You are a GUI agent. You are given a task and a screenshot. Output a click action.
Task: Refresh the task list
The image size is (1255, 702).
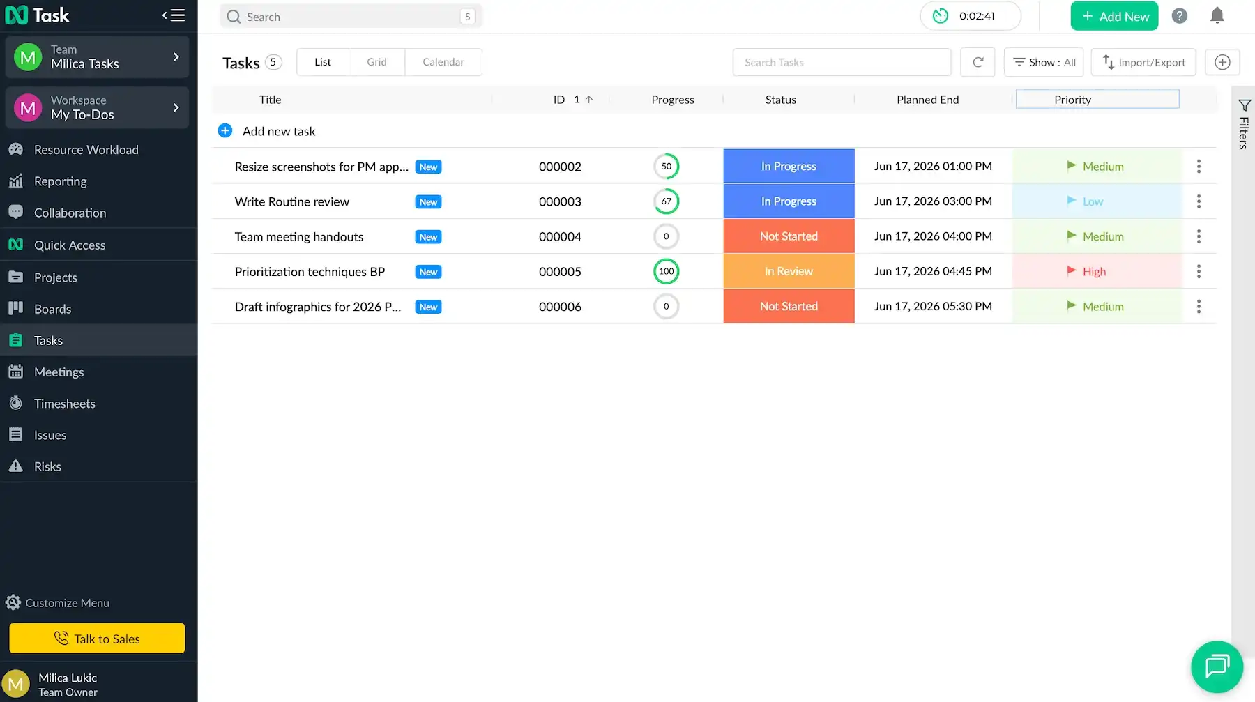coord(978,62)
